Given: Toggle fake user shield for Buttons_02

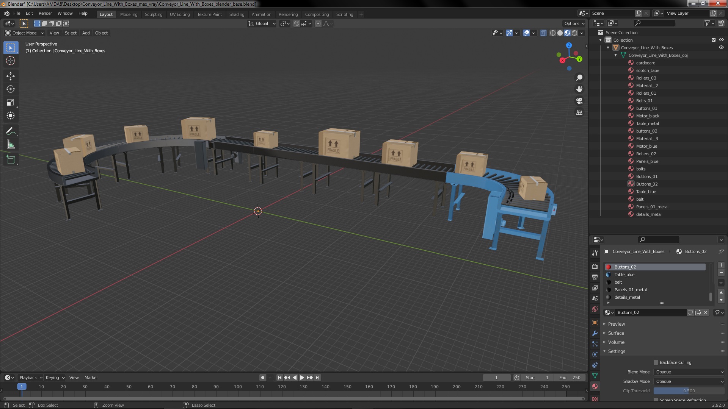Looking at the screenshot, I should click(x=690, y=312).
